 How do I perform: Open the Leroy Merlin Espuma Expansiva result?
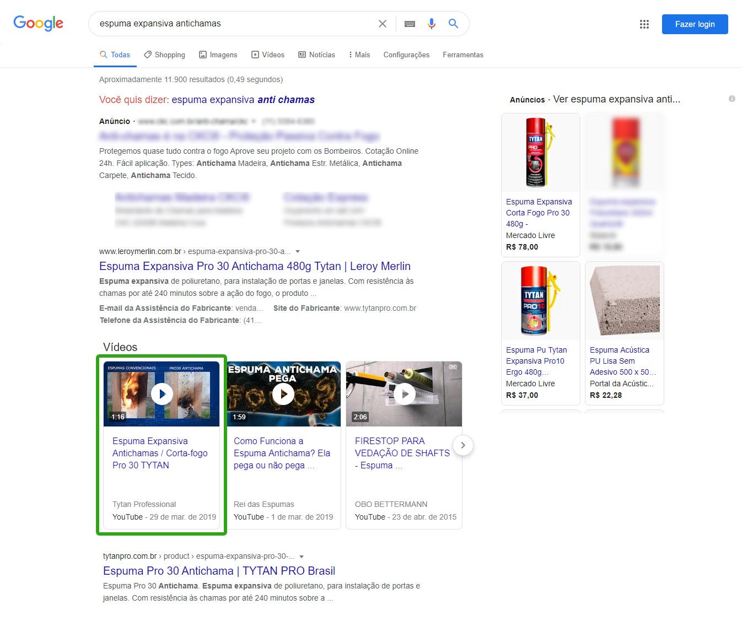[255, 266]
